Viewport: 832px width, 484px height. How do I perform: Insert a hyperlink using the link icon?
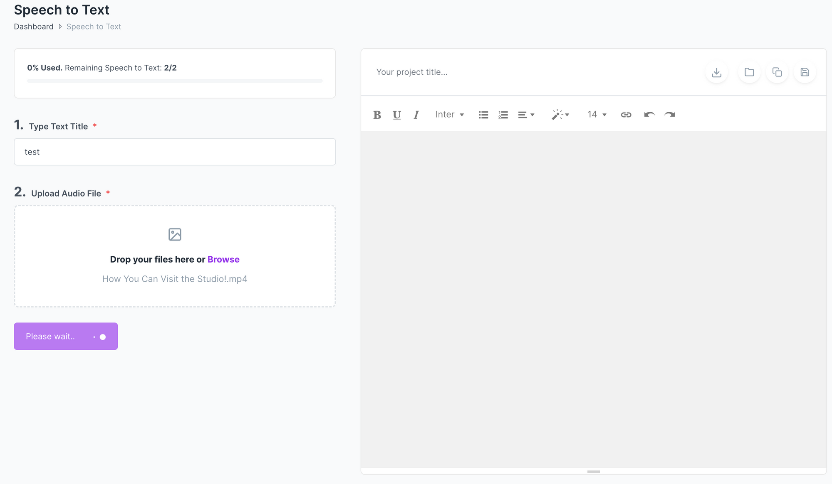[x=626, y=115]
